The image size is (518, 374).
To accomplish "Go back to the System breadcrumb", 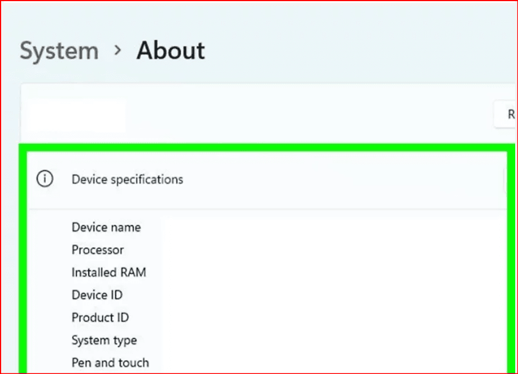I will click(x=59, y=51).
